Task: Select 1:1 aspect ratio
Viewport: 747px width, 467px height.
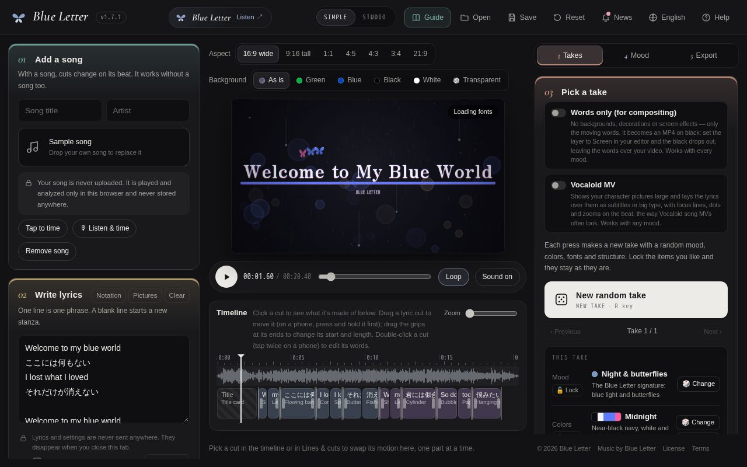Action: click(x=328, y=54)
